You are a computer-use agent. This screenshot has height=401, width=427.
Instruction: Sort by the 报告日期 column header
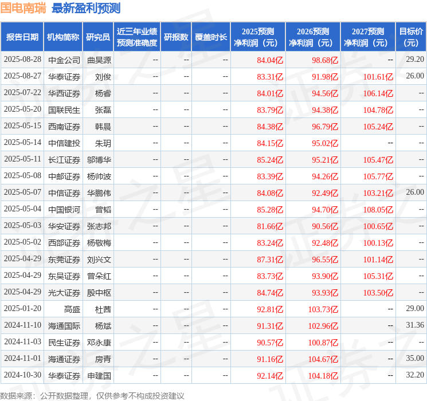22,37
